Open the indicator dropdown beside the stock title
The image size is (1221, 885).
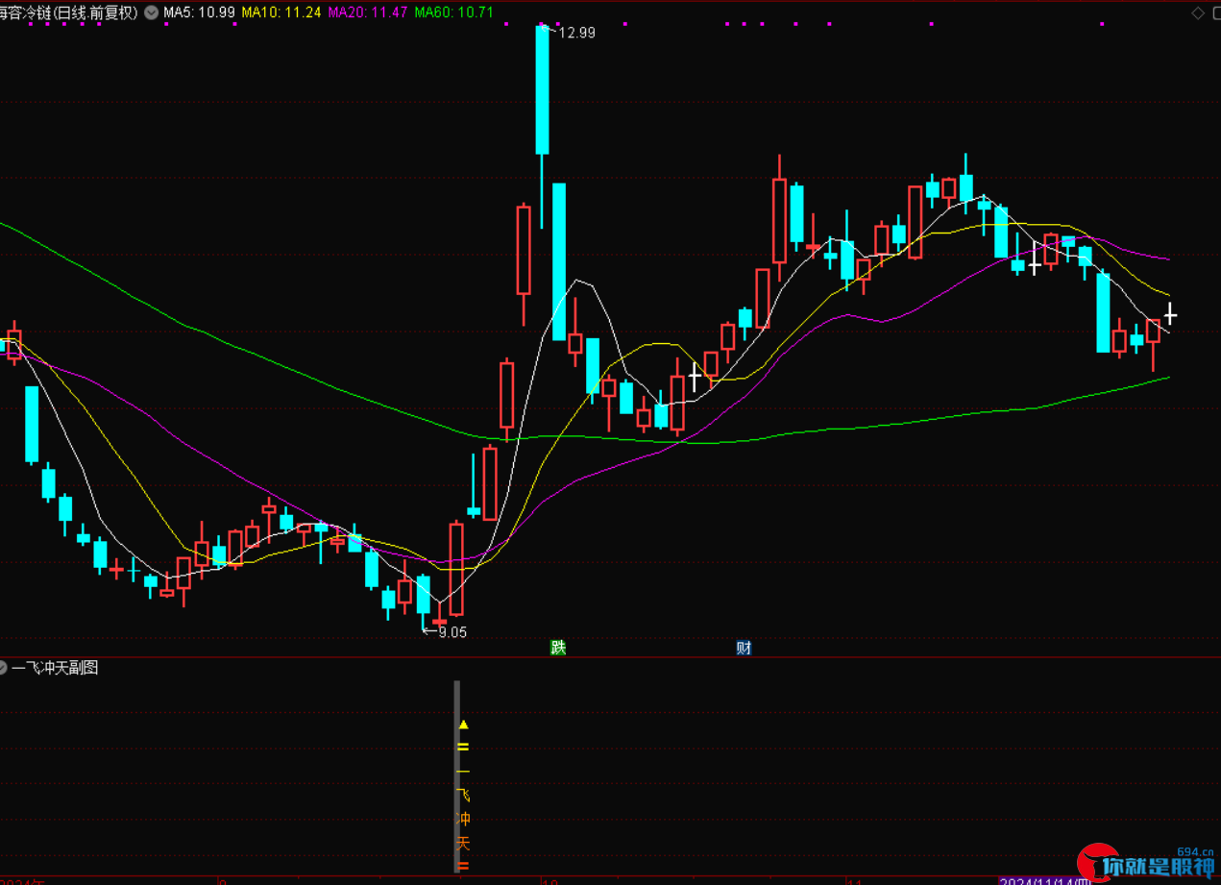[x=151, y=13]
